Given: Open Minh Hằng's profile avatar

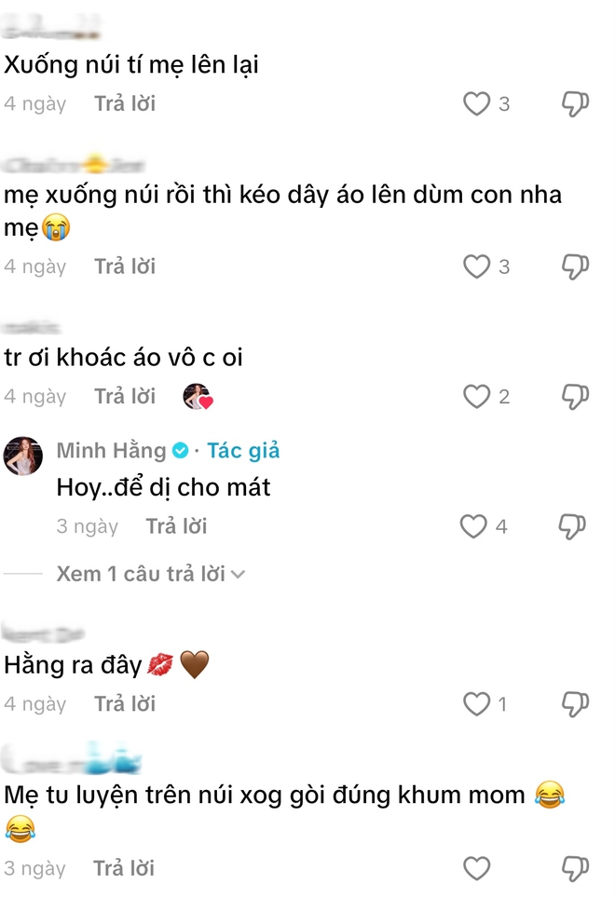Looking at the screenshot, I should tap(23, 456).
